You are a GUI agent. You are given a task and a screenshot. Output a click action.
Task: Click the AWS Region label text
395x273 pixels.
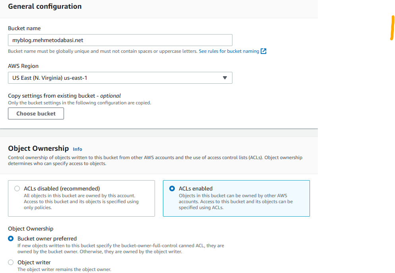pos(23,66)
